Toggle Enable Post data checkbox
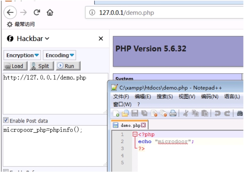244x172 pixels. tap(6, 120)
